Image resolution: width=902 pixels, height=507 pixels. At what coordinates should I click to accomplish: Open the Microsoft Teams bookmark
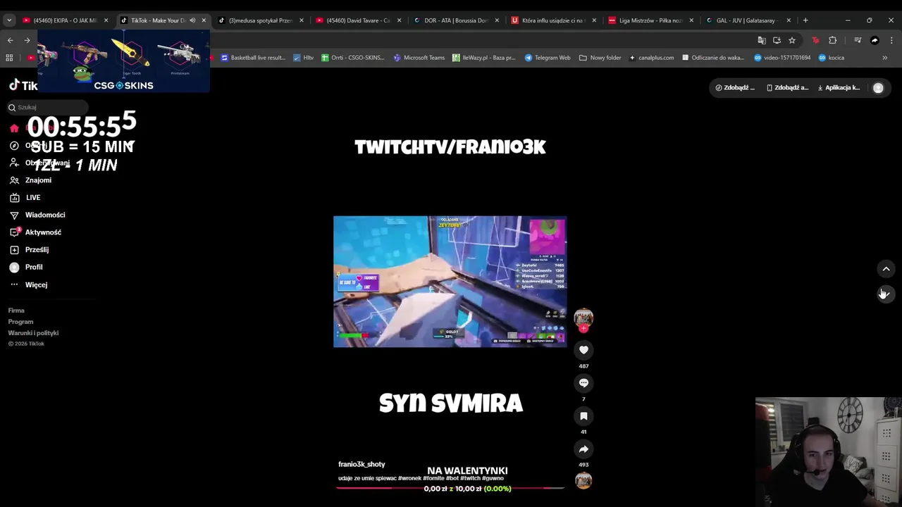(419, 58)
